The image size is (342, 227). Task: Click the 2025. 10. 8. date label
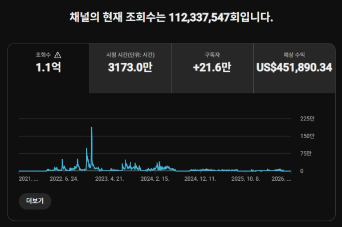[x=246, y=179]
